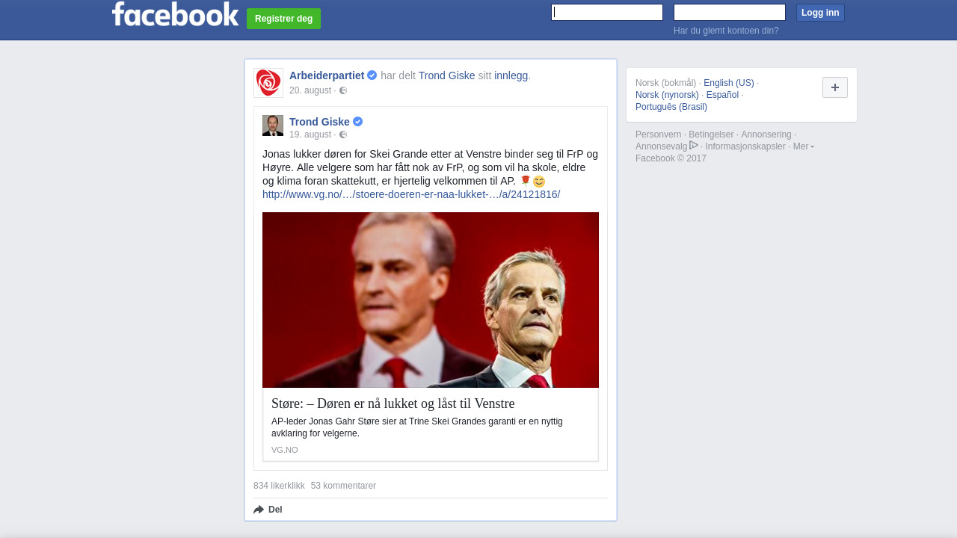This screenshot has height=538, width=957.
Task: Click the Registrer deg button
Action: [x=283, y=19]
